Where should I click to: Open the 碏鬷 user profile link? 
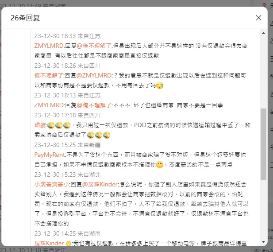pos(40,125)
